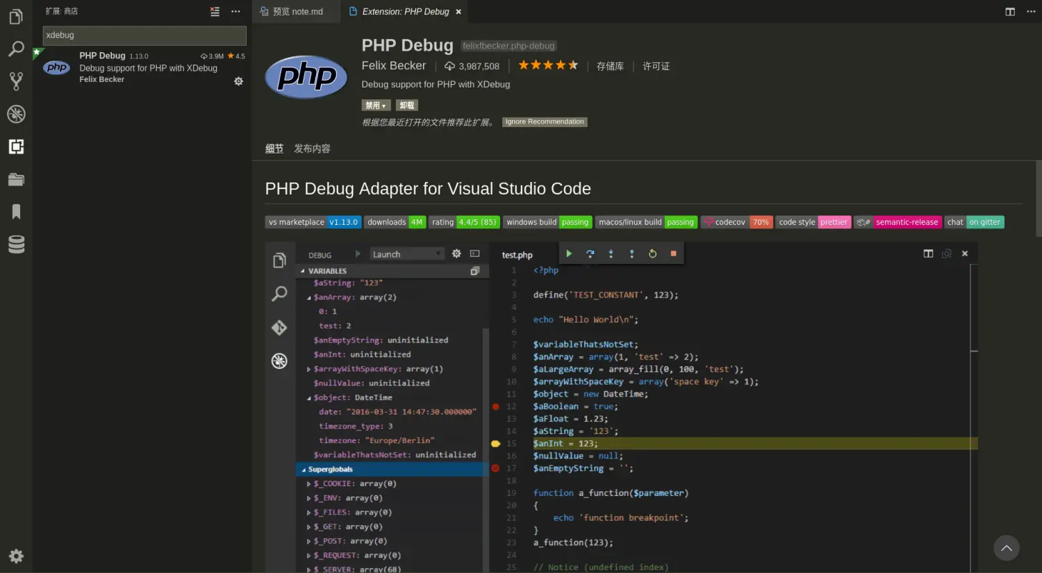Open the Source Control view
The width and height of the screenshot is (1042, 573).
tap(16, 81)
